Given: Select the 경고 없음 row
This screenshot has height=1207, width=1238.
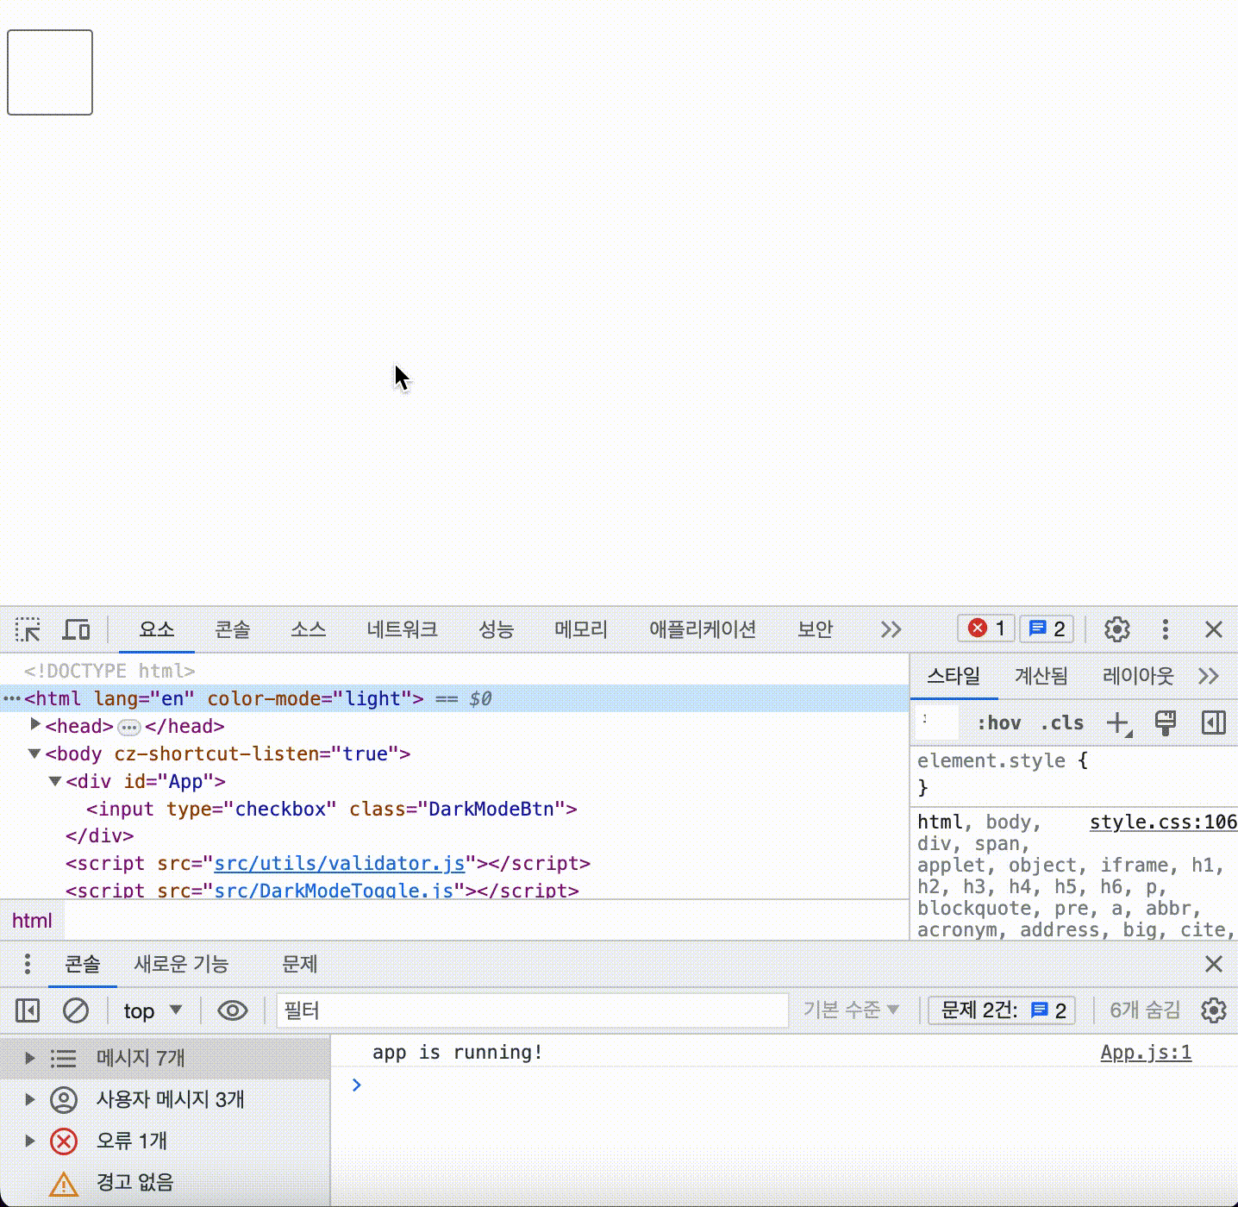Looking at the screenshot, I should pos(166,1182).
